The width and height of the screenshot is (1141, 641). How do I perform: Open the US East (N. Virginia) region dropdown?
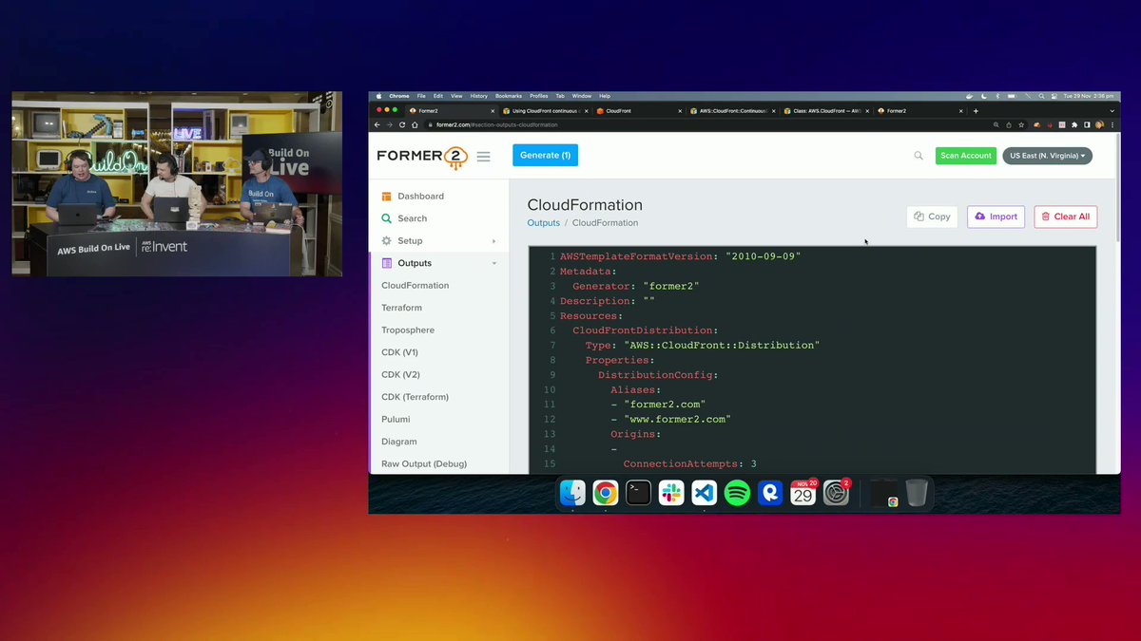[1048, 156]
